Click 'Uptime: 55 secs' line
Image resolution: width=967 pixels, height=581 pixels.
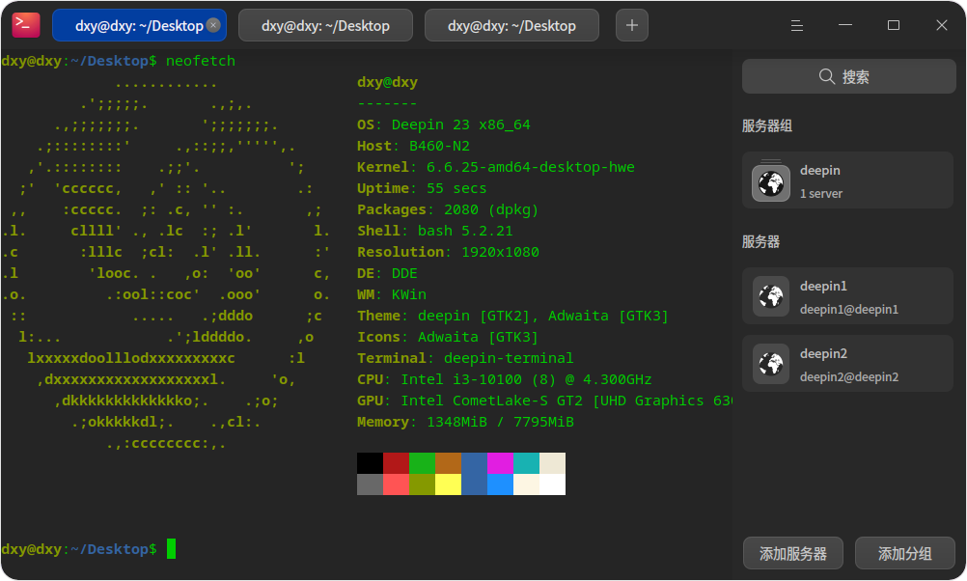(x=422, y=188)
